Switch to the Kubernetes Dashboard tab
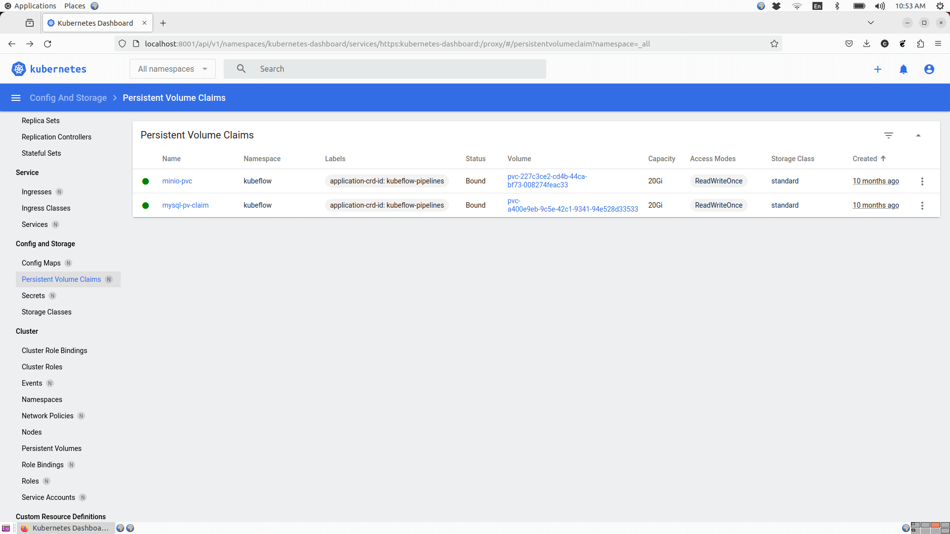Image resolution: width=950 pixels, height=534 pixels. (95, 23)
